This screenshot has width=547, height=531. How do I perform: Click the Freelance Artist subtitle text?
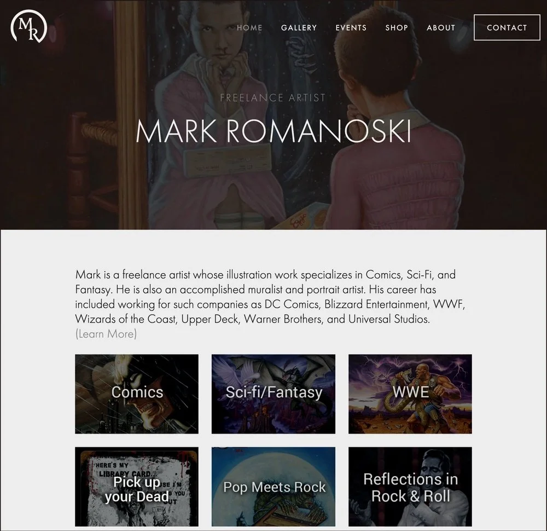[273, 97]
